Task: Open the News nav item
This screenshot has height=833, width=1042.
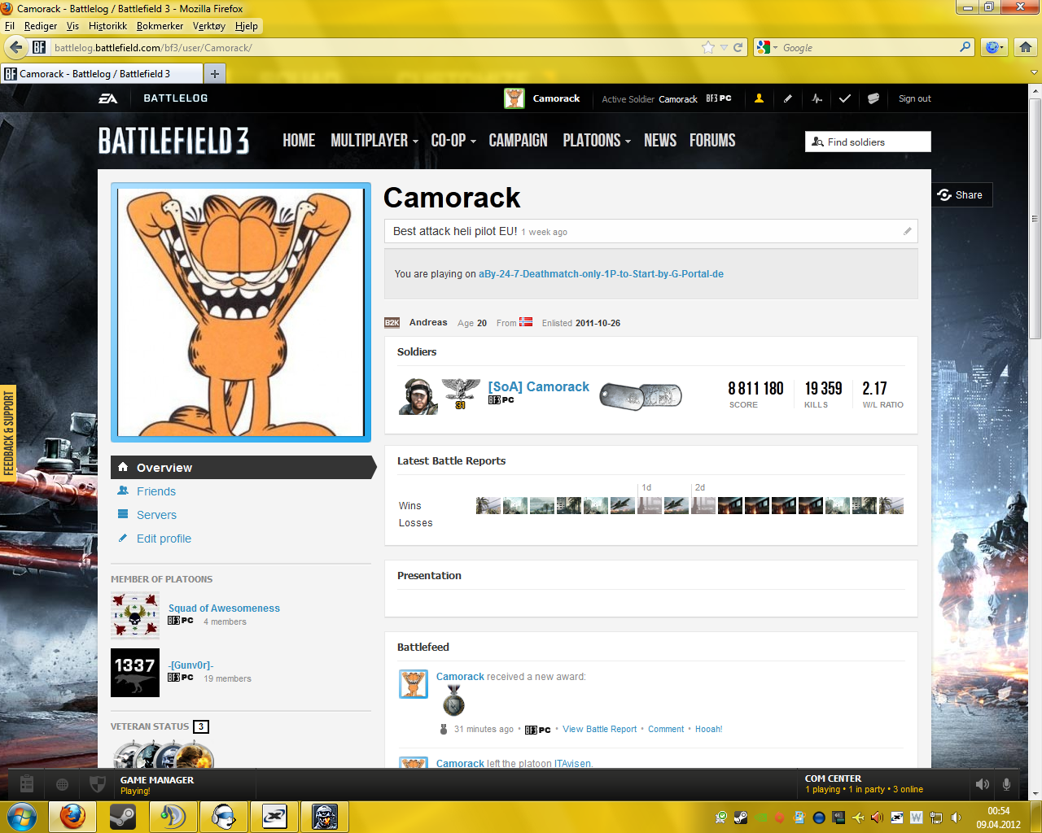Action: click(x=660, y=141)
